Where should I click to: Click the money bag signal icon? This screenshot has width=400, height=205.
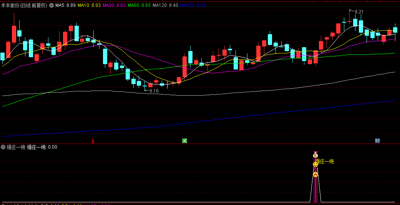pyautogui.click(x=315, y=155)
